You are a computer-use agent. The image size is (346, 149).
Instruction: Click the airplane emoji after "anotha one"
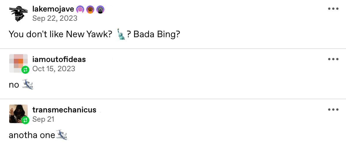62,135
